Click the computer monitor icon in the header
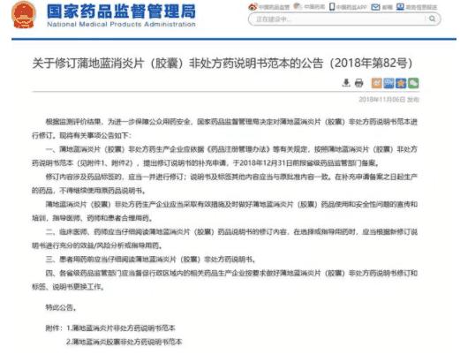The height and width of the screenshot is (362, 460). pyautogui.click(x=400, y=7)
